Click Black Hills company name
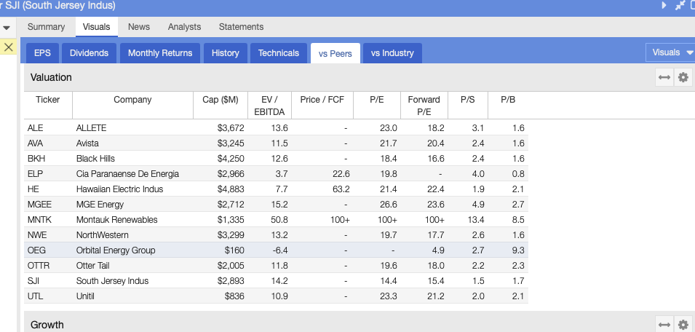 pos(95,159)
